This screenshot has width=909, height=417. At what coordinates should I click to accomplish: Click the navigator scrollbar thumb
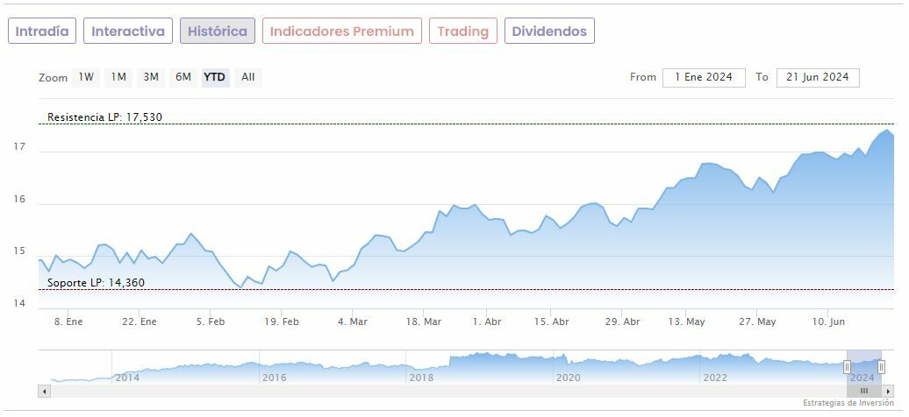(x=864, y=391)
